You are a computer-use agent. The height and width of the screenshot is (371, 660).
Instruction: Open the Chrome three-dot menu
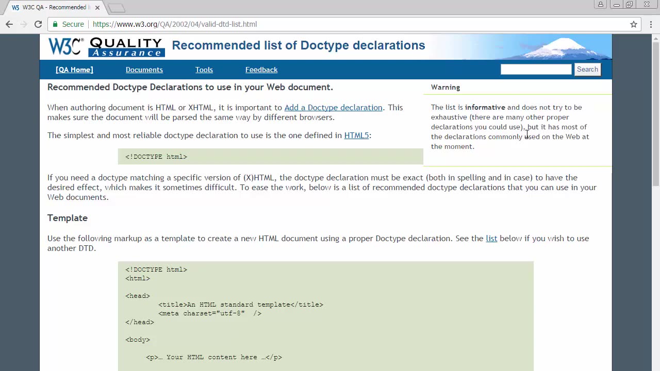pyautogui.click(x=651, y=24)
